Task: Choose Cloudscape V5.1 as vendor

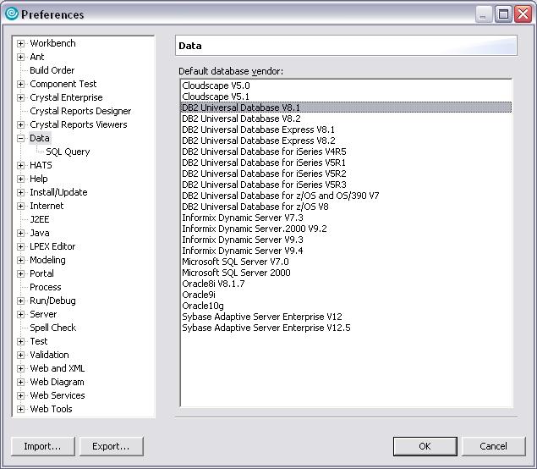Action: point(346,97)
